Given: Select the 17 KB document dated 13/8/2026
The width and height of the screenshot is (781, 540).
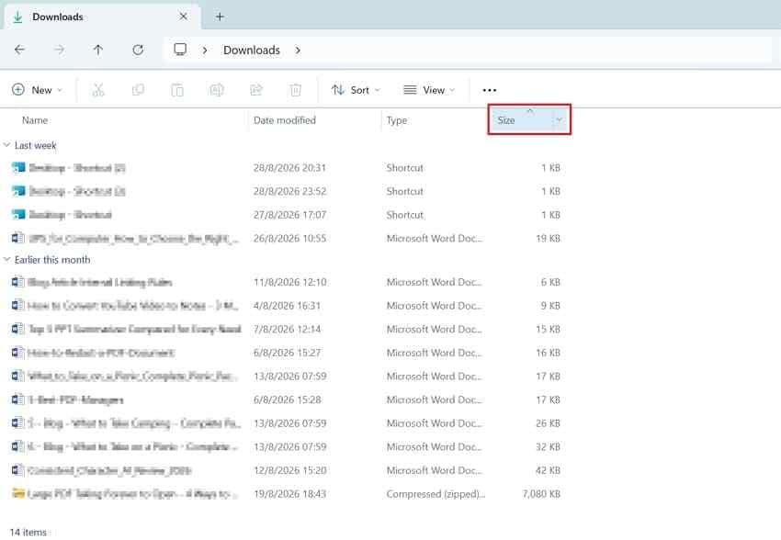Looking at the screenshot, I should click(x=286, y=376).
